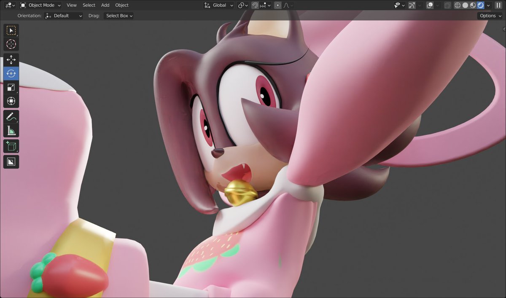Switch to wireframe shading

coord(458,5)
